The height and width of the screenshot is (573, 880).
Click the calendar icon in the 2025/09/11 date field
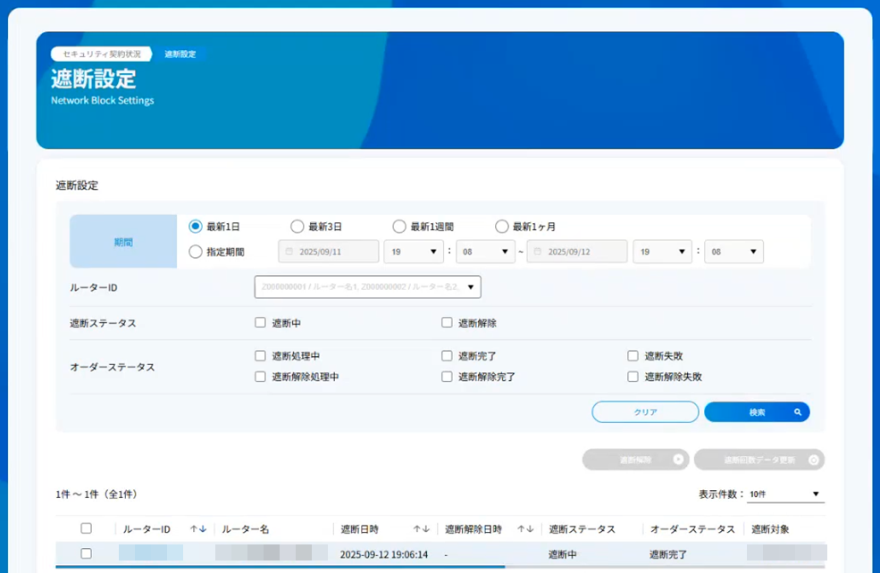tap(289, 253)
